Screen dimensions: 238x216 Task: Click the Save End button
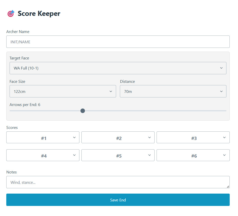[118, 200]
